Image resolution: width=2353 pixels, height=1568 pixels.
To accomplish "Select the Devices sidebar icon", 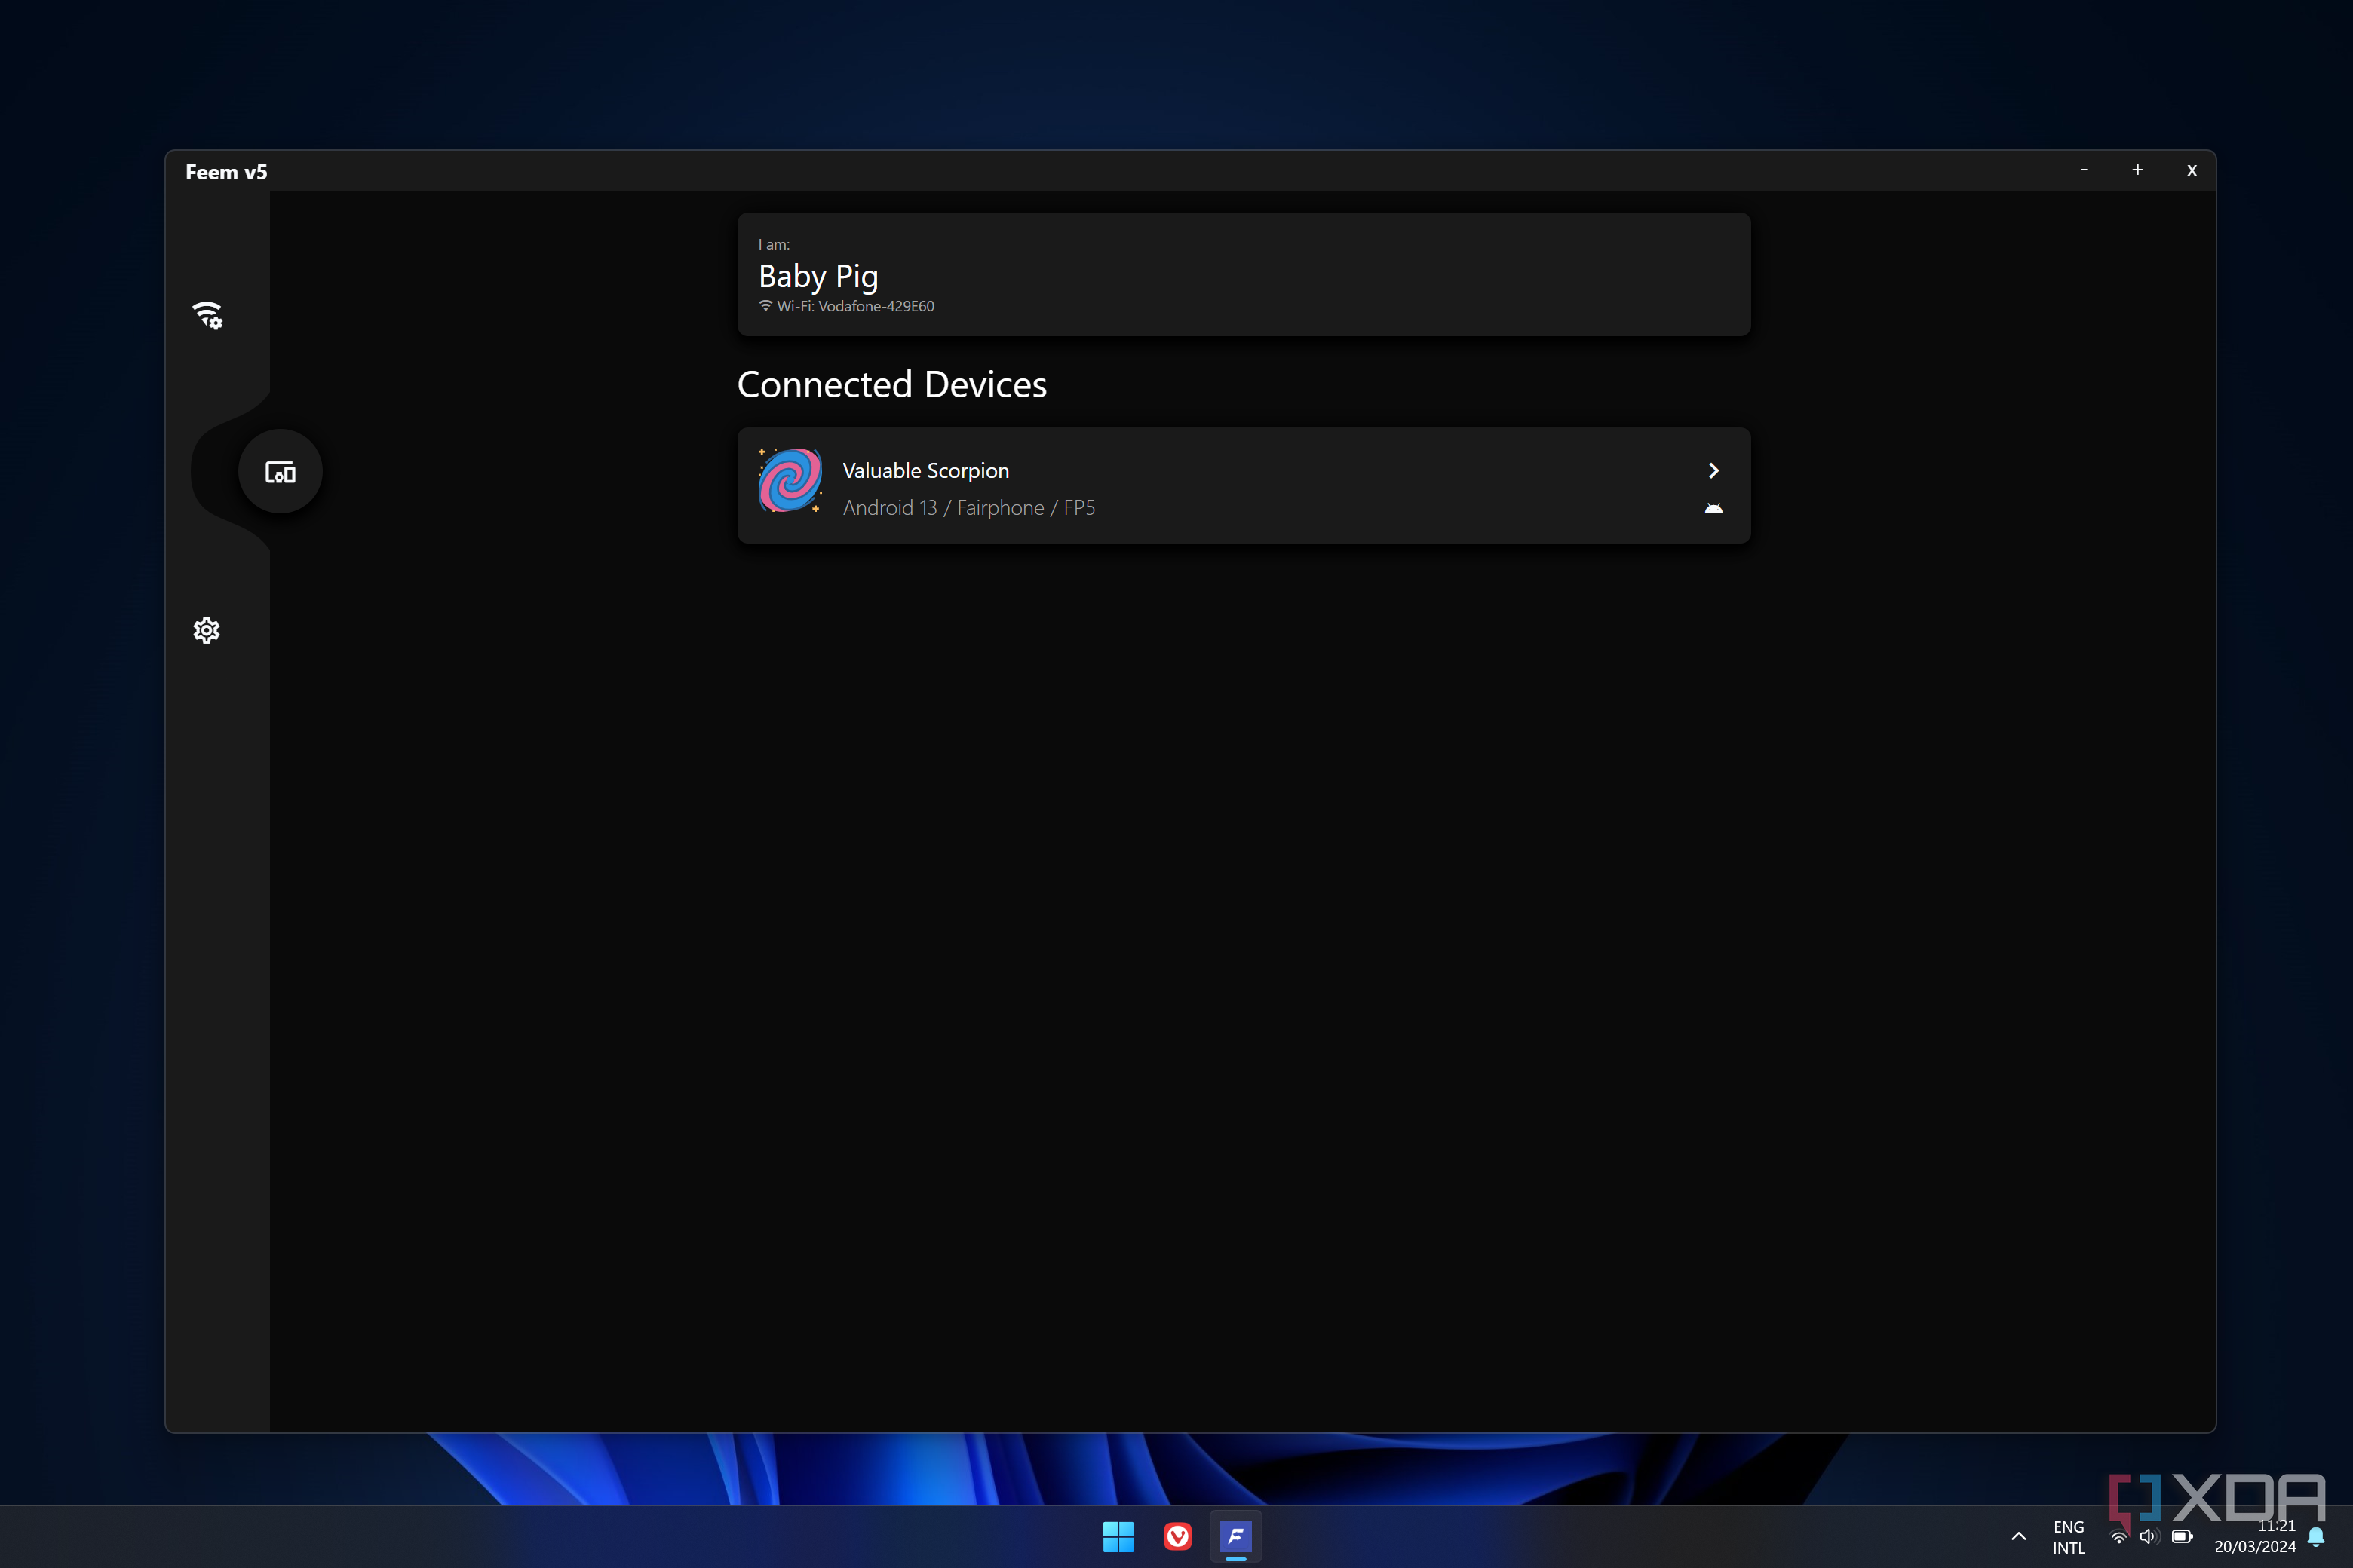I will coord(280,472).
